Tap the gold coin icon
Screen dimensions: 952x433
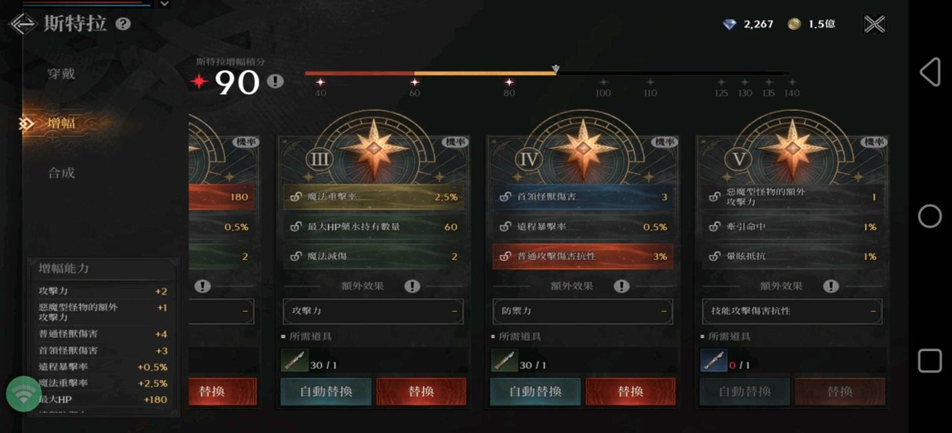click(794, 24)
